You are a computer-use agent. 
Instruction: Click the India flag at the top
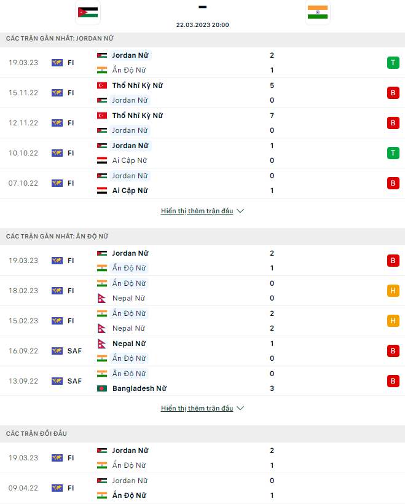click(317, 11)
